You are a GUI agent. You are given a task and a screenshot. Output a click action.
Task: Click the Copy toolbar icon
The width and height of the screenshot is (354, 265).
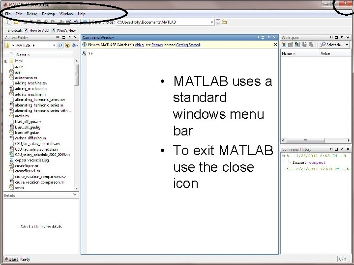(32, 22)
